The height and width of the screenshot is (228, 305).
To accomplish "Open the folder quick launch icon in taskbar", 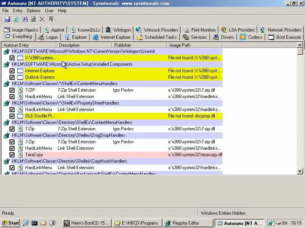I will coord(43,223).
